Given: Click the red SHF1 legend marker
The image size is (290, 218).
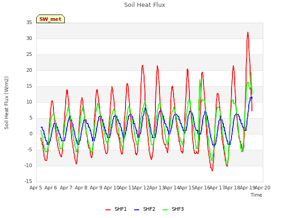Looking at the screenshot, I should (x=108, y=210).
